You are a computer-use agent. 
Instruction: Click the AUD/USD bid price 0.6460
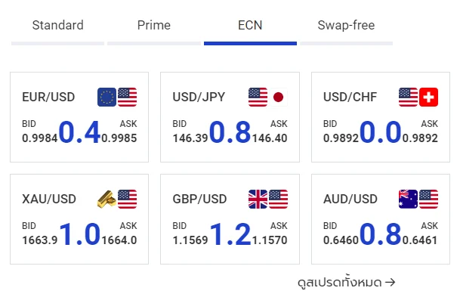[x=341, y=240]
